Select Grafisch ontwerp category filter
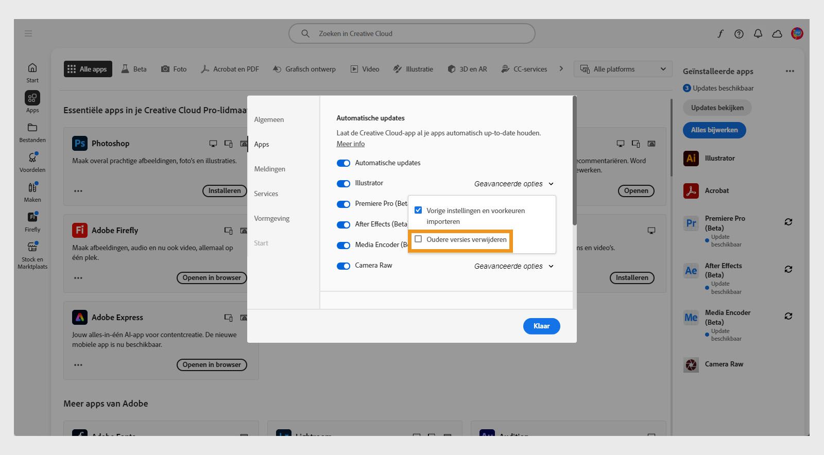The height and width of the screenshot is (455, 824). [x=304, y=69]
